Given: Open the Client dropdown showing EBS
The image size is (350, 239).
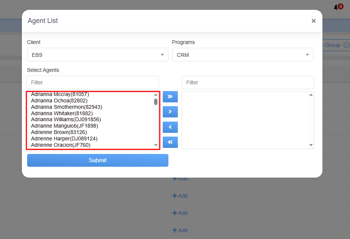Looking at the screenshot, I should [98, 55].
